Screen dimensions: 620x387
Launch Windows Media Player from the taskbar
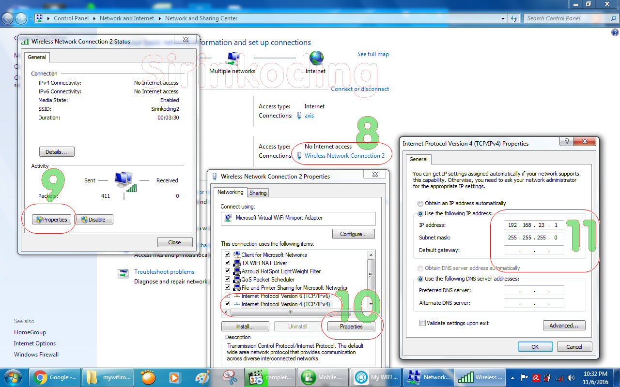174,377
